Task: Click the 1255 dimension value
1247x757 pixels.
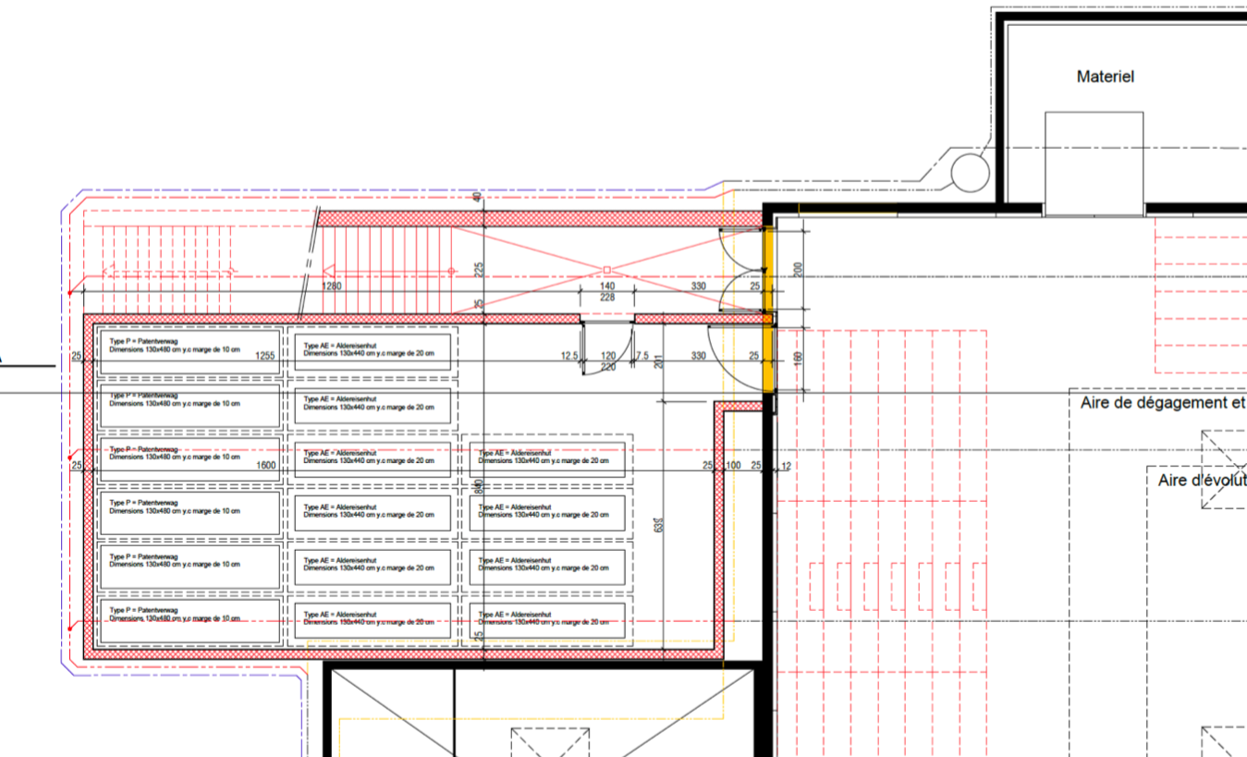Action: (x=266, y=356)
